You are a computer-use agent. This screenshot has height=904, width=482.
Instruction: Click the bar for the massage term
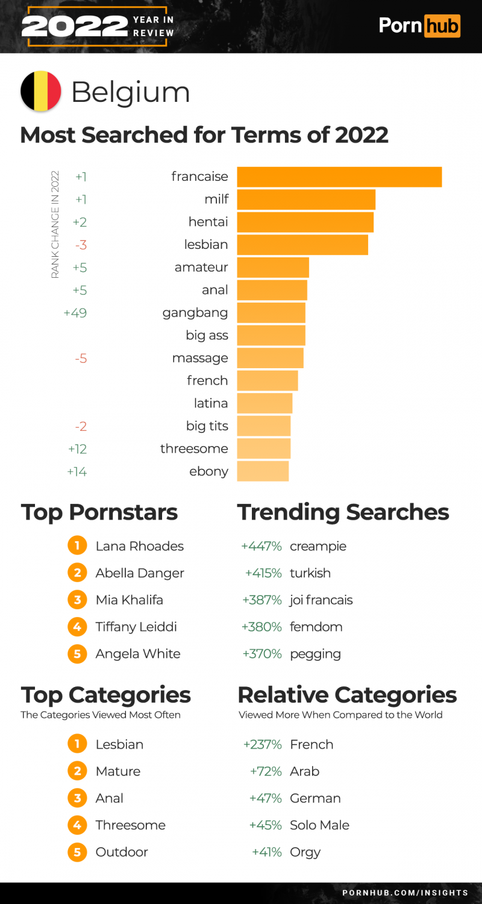pos(270,358)
